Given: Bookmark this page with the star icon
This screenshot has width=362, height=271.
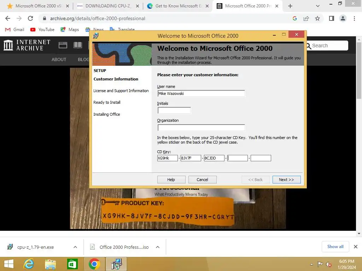Looking at the screenshot, I should 317,18.
